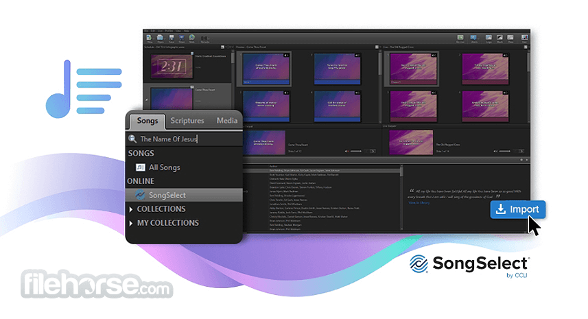Mute the Preview output speaker icon
Viewport: 588px width, 319px height.
(347, 152)
